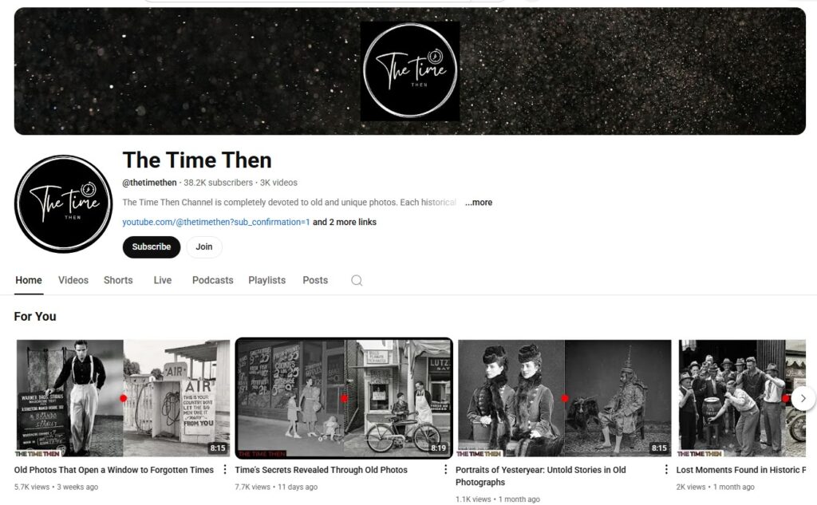This screenshot has width=817, height=505.
Task: Open the Shorts tab
Action: point(118,280)
